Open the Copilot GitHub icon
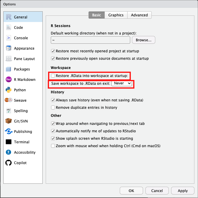This screenshot has height=198, width=198. [x=9, y=163]
